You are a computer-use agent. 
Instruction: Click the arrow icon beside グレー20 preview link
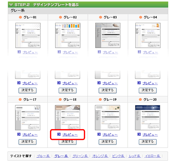tap(139, 134)
